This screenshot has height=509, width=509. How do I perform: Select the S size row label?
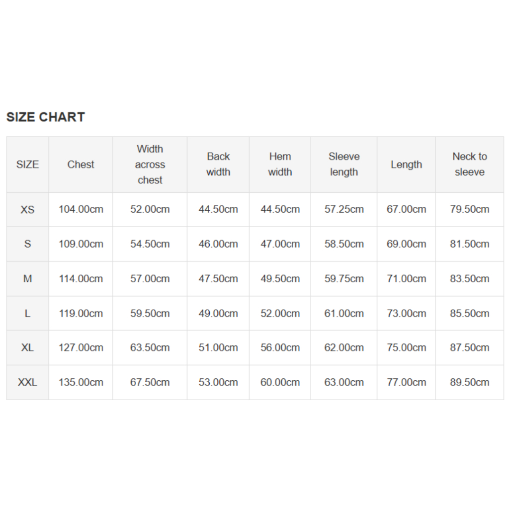(x=27, y=244)
